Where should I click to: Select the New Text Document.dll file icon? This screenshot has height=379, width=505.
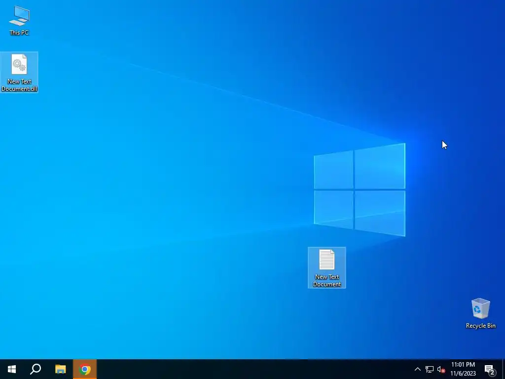[x=19, y=72]
